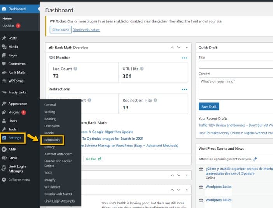This screenshot has height=208, width=273.
Task: Collapse the Rank Math Overview panel
Action: (187, 48)
